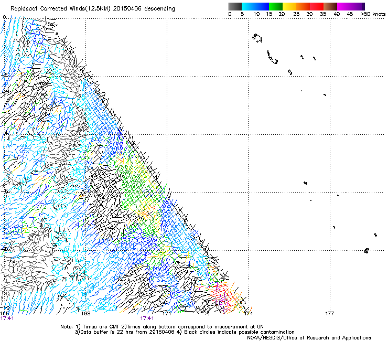The image size is (388, 341).
Task: Click the cyan-blue 5-15 knots legend segment
Action: (255, 6)
